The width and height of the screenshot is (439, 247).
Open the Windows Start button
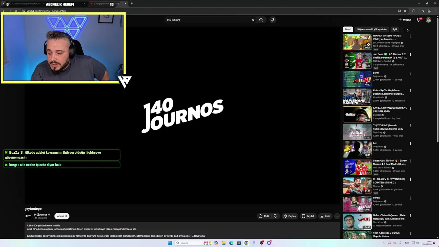pos(170,243)
